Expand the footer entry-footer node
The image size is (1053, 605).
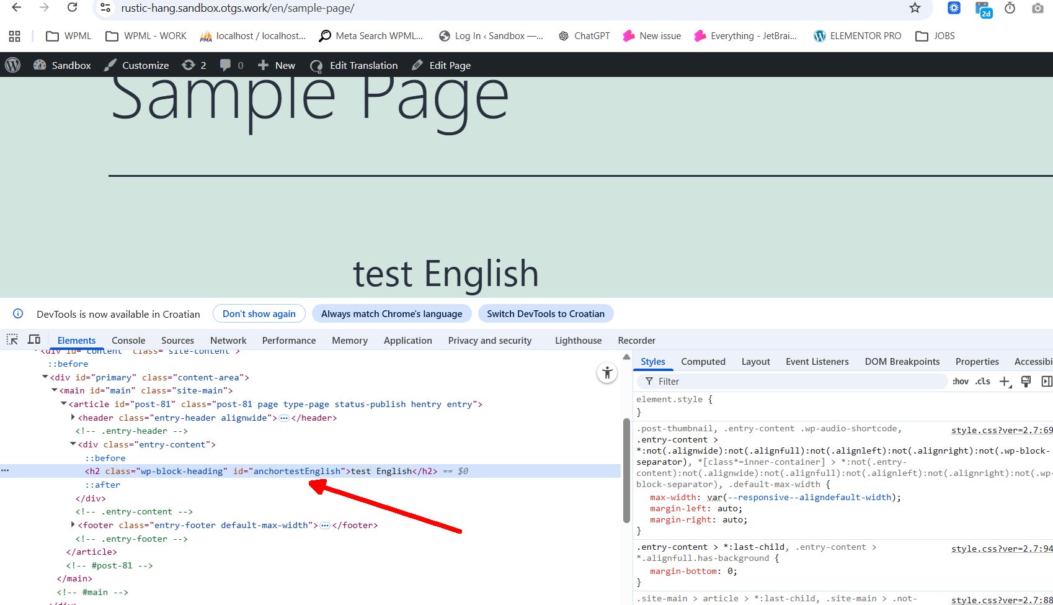pyautogui.click(x=73, y=525)
